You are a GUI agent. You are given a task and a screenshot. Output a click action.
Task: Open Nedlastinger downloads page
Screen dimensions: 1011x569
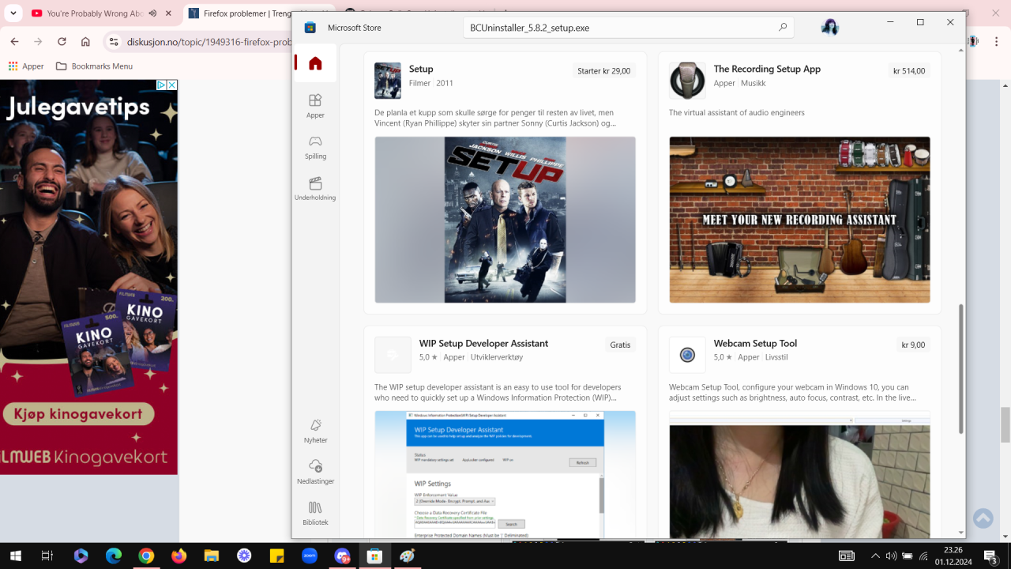(315, 472)
